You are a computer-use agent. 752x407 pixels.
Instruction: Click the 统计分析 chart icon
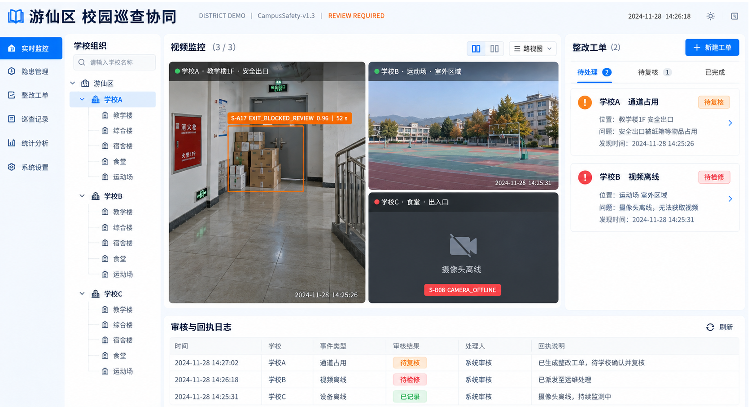[x=12, y=143]
